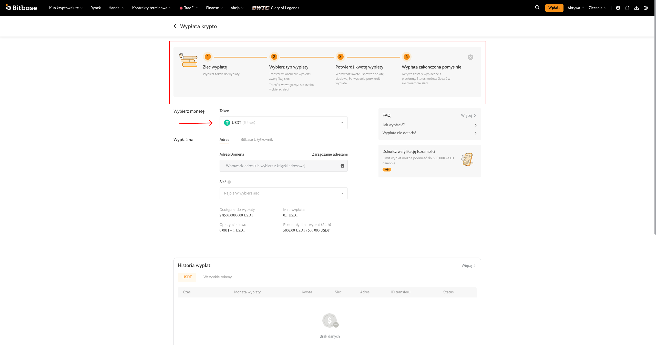
Task: Expand the Kup kryptowalutę menu
Action: point(66,8)
